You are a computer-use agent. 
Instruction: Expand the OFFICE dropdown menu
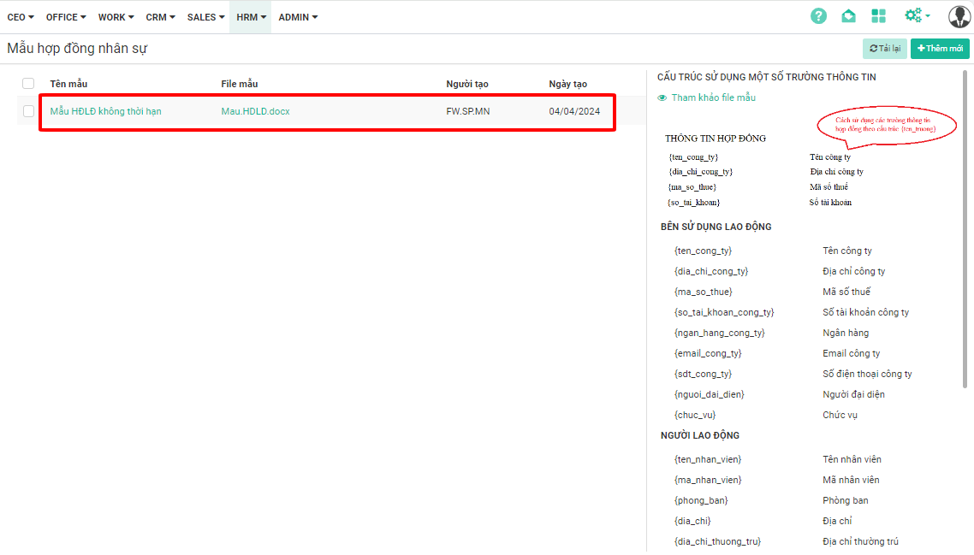pos(66,17)
